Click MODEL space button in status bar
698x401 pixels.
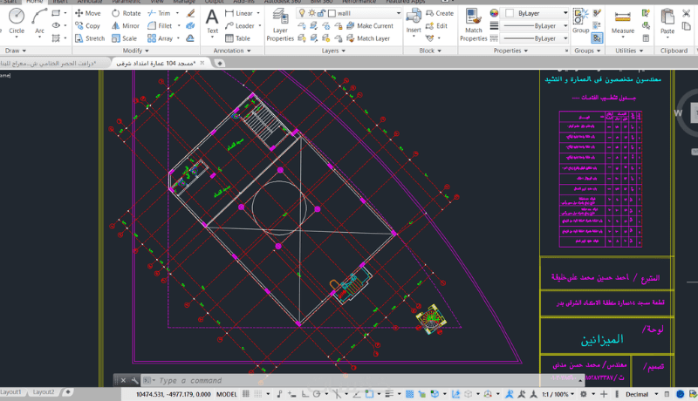pos(227,394)
